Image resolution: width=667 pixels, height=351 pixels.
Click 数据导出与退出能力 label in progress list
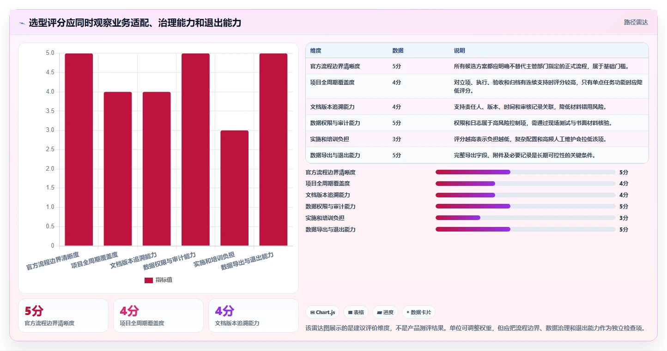tap(331, 229)
